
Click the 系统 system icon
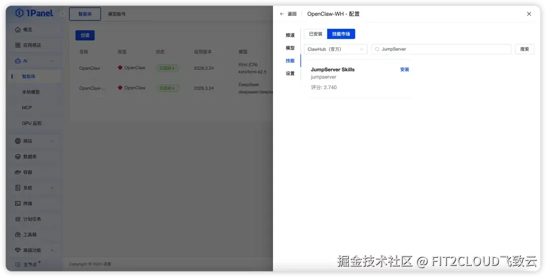(18, 188)
